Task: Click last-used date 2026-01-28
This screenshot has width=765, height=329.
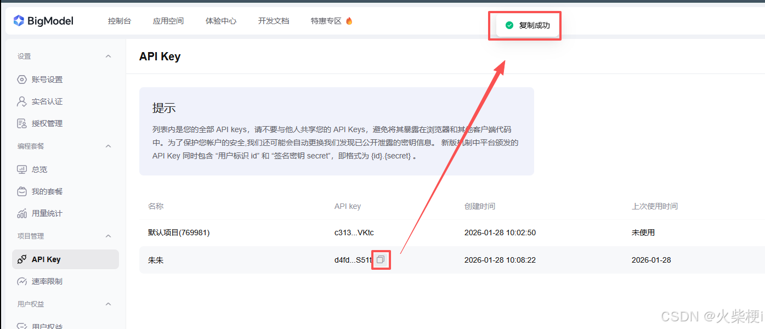Action: point(651,260)
